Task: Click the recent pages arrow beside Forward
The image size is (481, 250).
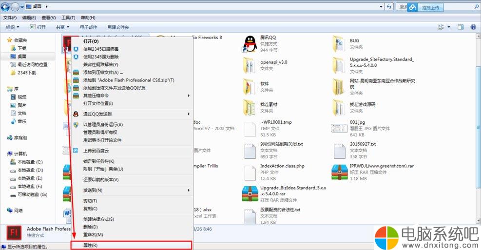Action: click(22, 7)
